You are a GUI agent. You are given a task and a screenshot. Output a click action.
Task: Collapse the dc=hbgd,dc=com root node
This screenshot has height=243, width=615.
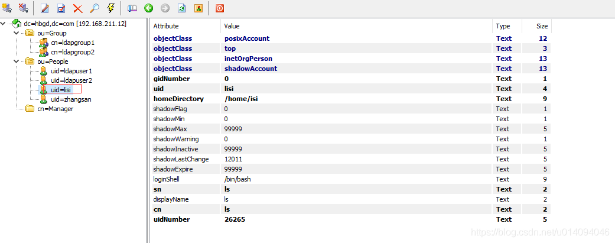tap(4, 24)
